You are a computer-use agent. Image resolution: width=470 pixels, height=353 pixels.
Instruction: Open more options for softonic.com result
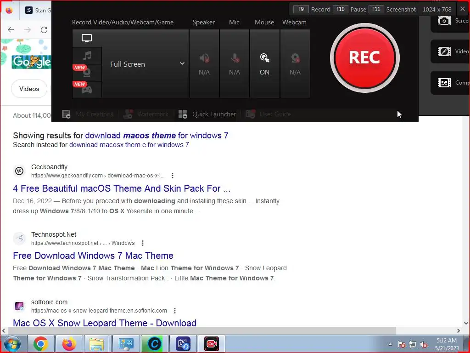point(175,311)
